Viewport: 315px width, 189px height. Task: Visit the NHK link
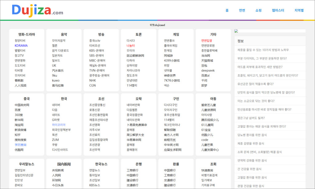(x=93, y=81)
